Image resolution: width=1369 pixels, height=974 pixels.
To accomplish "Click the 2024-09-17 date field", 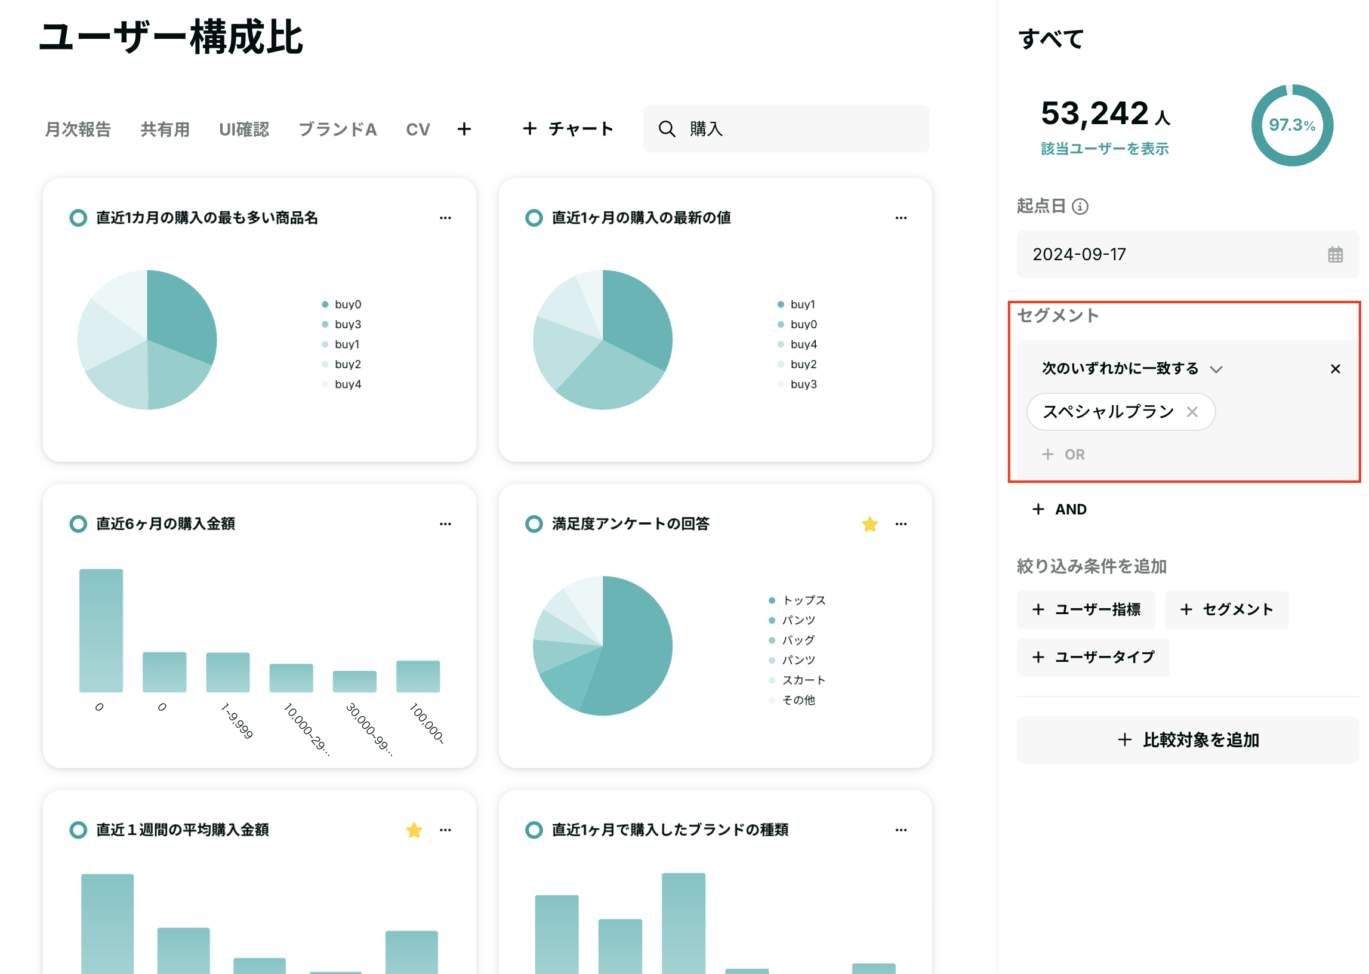I will (1188, 254).
